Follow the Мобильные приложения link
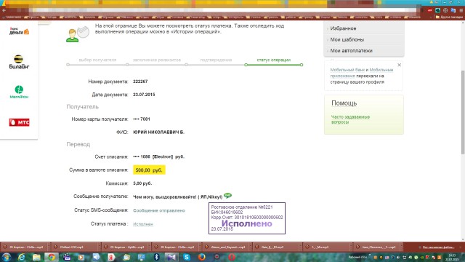465x262 pixels. click(x=362, y=73)
